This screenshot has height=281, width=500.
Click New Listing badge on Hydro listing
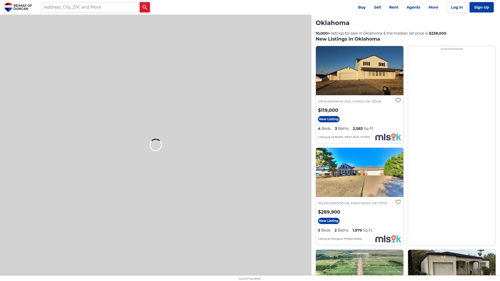[329, 119]
